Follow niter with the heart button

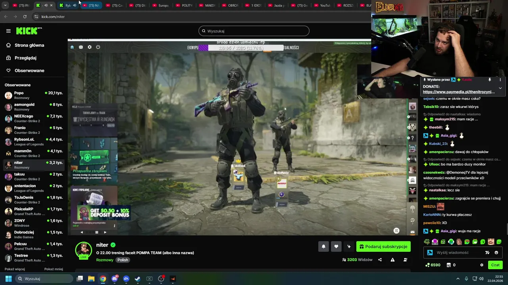(336, 247)
